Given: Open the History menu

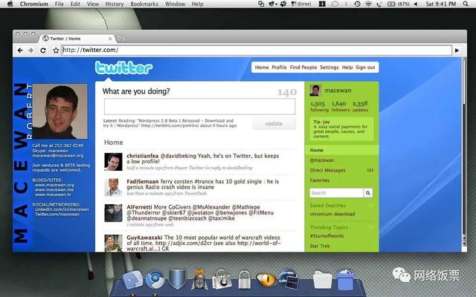Looking at the screenshot, I should pos(115,4).
